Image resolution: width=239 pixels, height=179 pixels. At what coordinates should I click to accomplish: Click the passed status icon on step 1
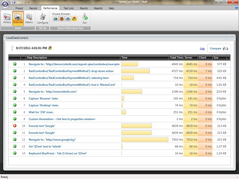(15, 64)
